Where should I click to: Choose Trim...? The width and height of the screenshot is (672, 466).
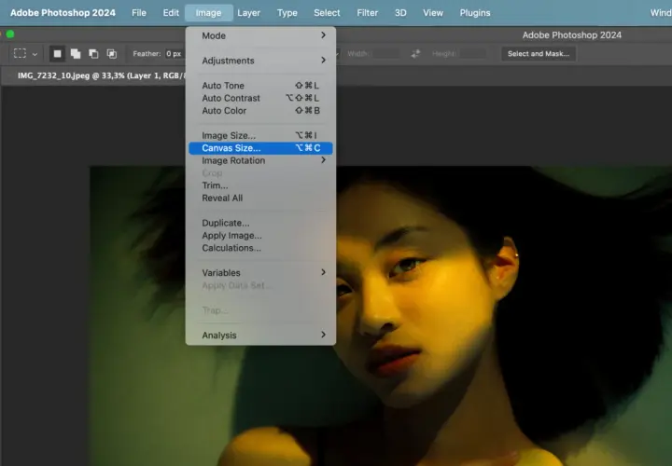pos(260,185)
